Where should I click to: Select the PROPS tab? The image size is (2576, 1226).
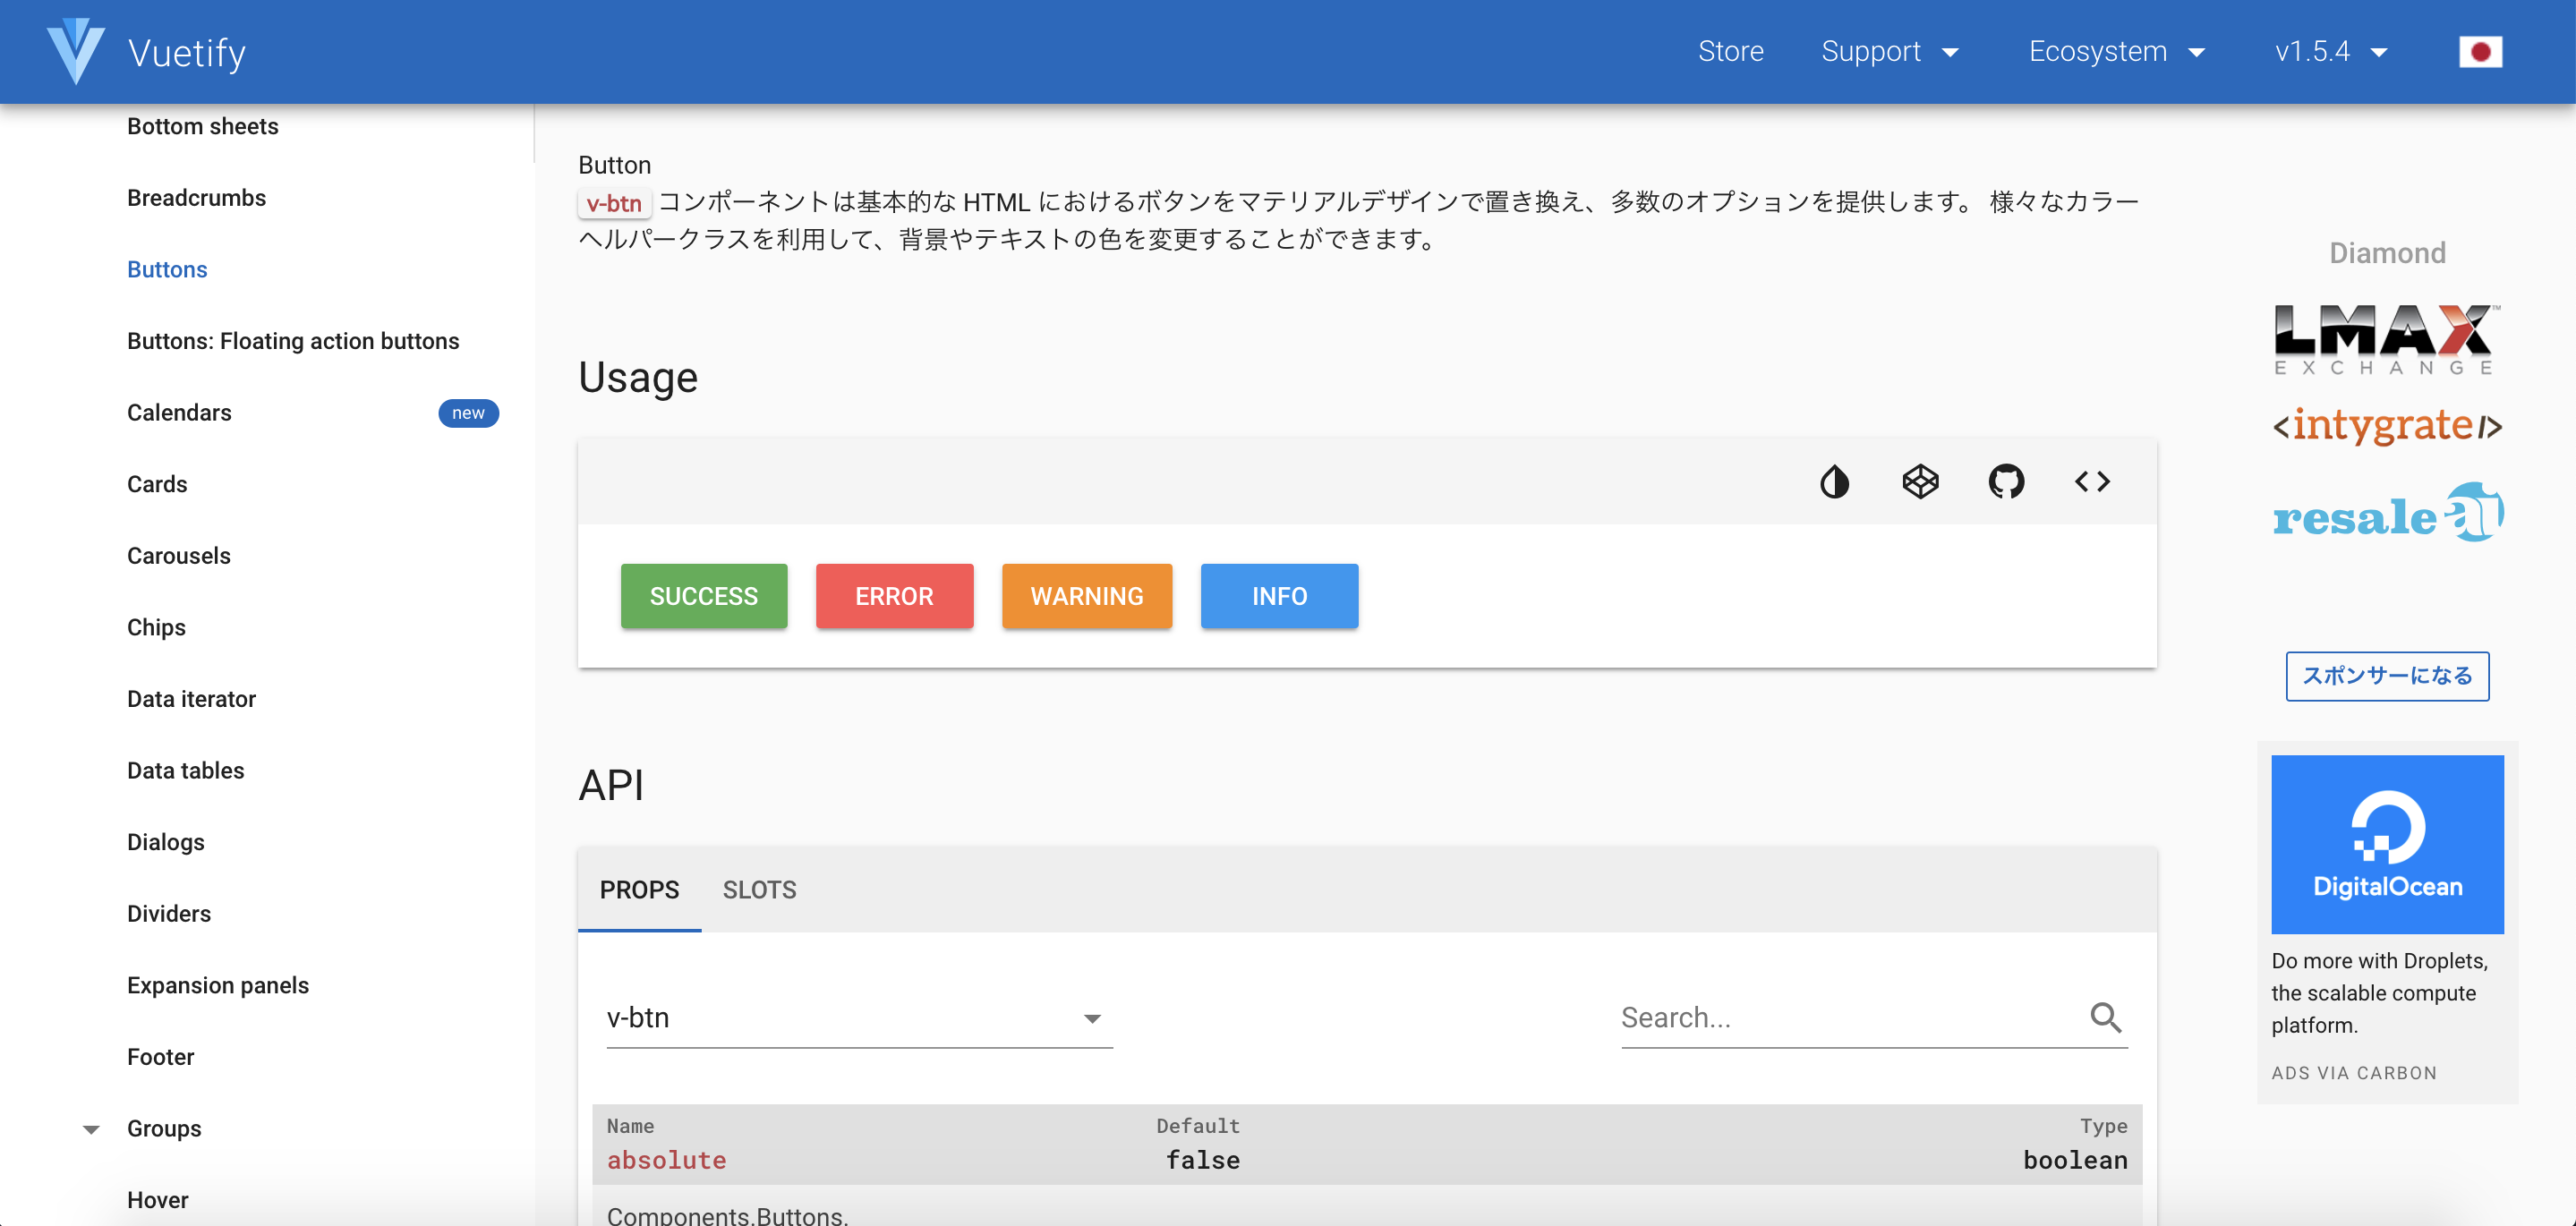(x=639, y=890)
